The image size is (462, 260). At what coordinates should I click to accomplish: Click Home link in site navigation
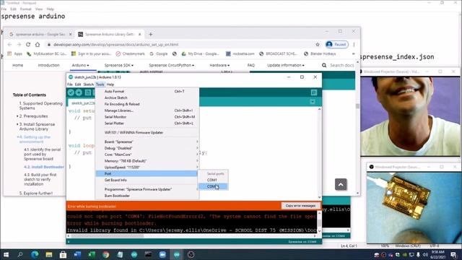17,65
